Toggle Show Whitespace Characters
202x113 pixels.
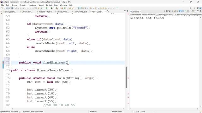(88, 8)
